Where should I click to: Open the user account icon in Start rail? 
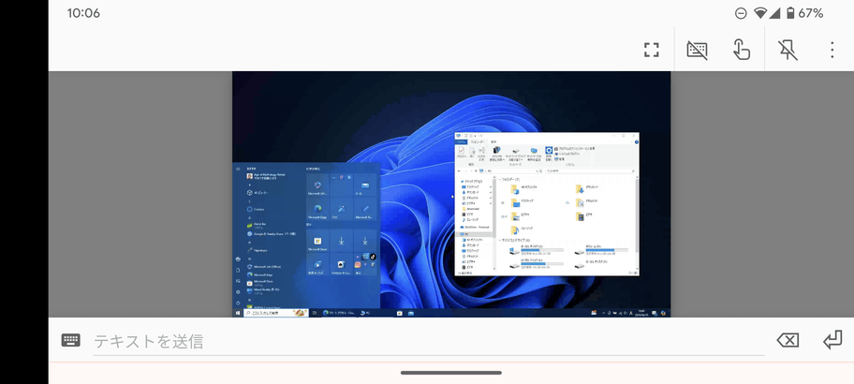click(238, 259)
